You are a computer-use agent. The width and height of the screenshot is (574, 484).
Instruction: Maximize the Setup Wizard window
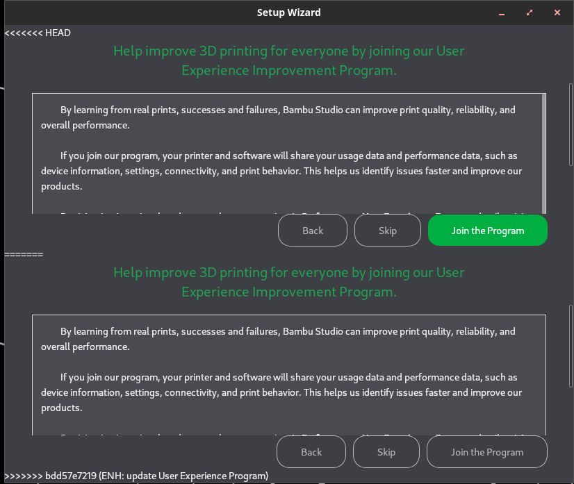(x=530, y=12)
